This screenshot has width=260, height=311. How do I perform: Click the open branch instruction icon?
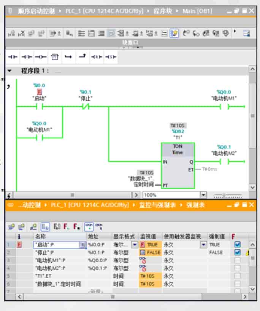68,57
